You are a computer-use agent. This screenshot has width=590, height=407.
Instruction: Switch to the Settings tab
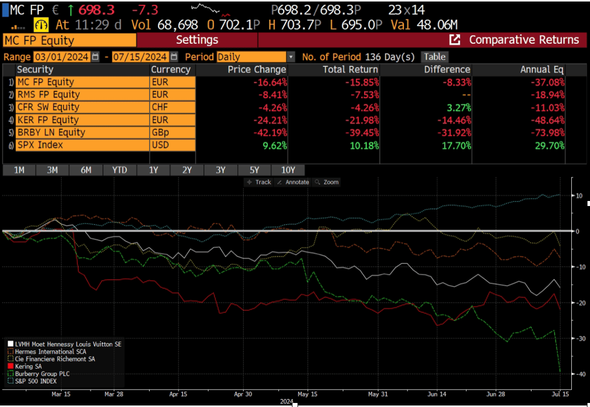pos(197,39)
